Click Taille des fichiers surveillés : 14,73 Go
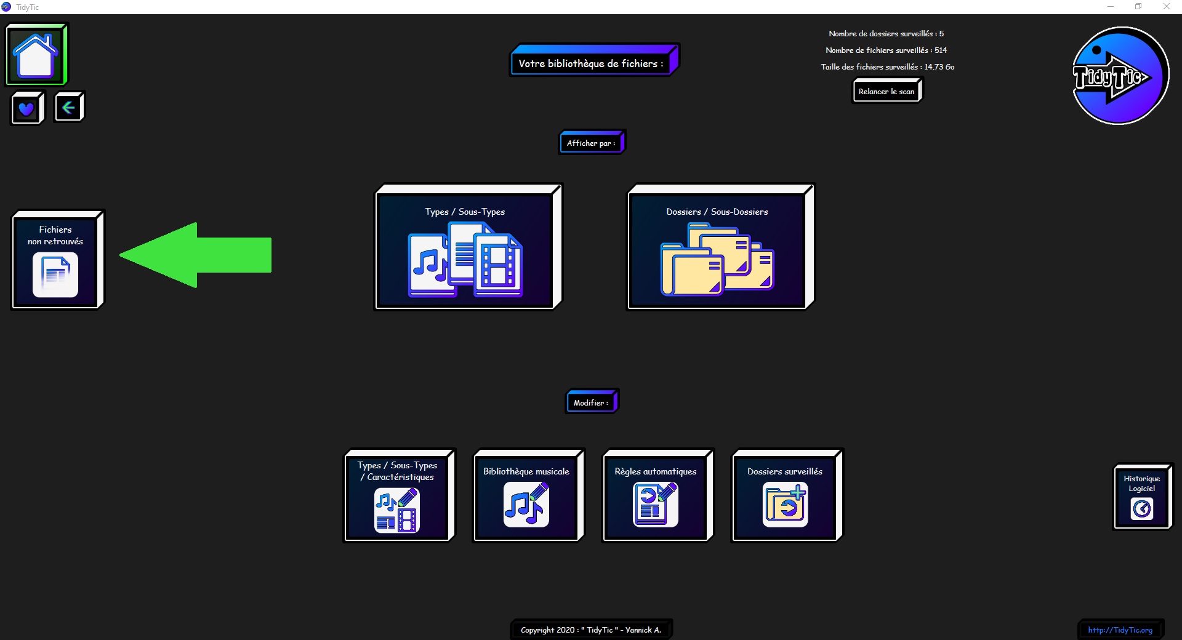The image size is (1182, 640). 887,66
